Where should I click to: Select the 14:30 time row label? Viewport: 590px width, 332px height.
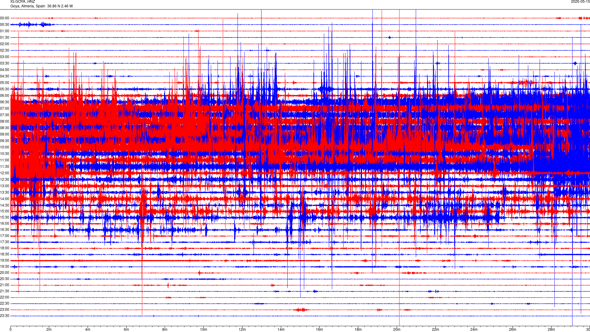click(x=5, y=205)
